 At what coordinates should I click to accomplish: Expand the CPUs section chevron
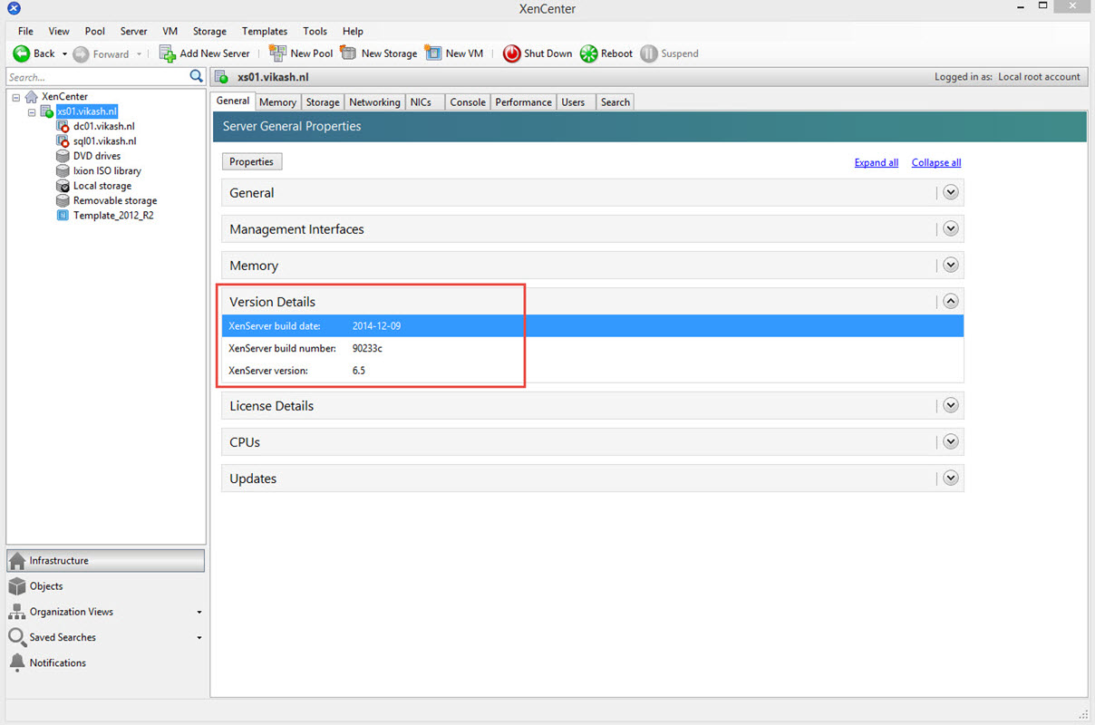coord(951,441)
